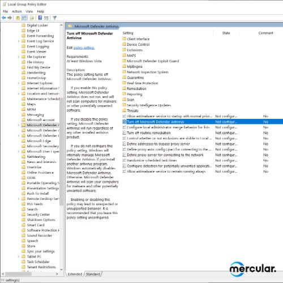Click the Back arrow toolbar icon
The image size is (283, 283).
4,18
